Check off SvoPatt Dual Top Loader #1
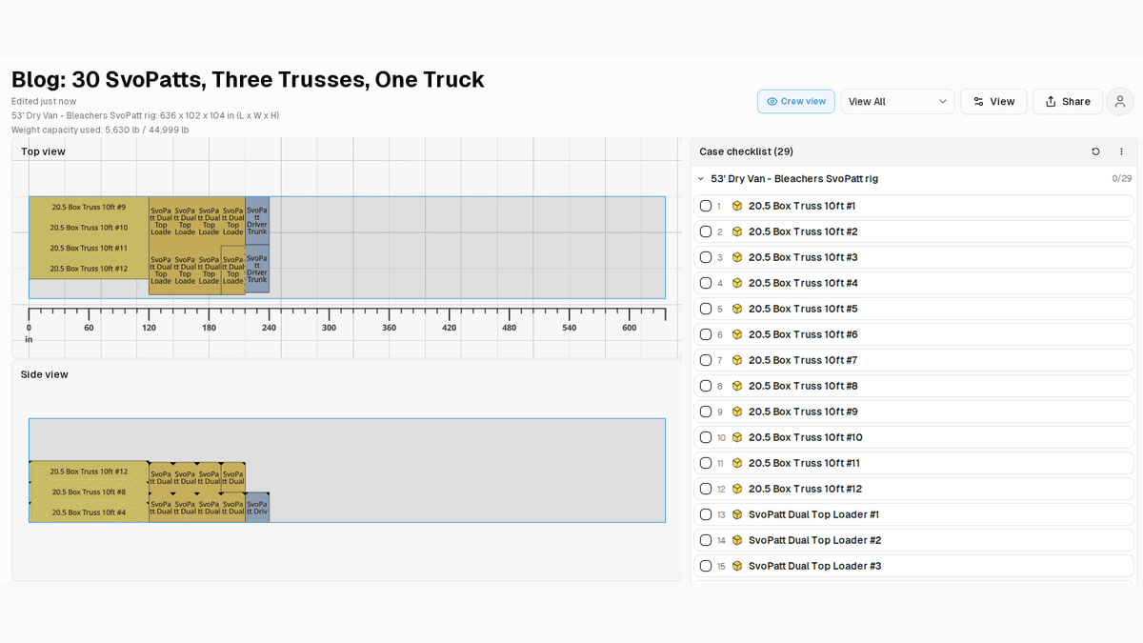 (x=706, y=514)
